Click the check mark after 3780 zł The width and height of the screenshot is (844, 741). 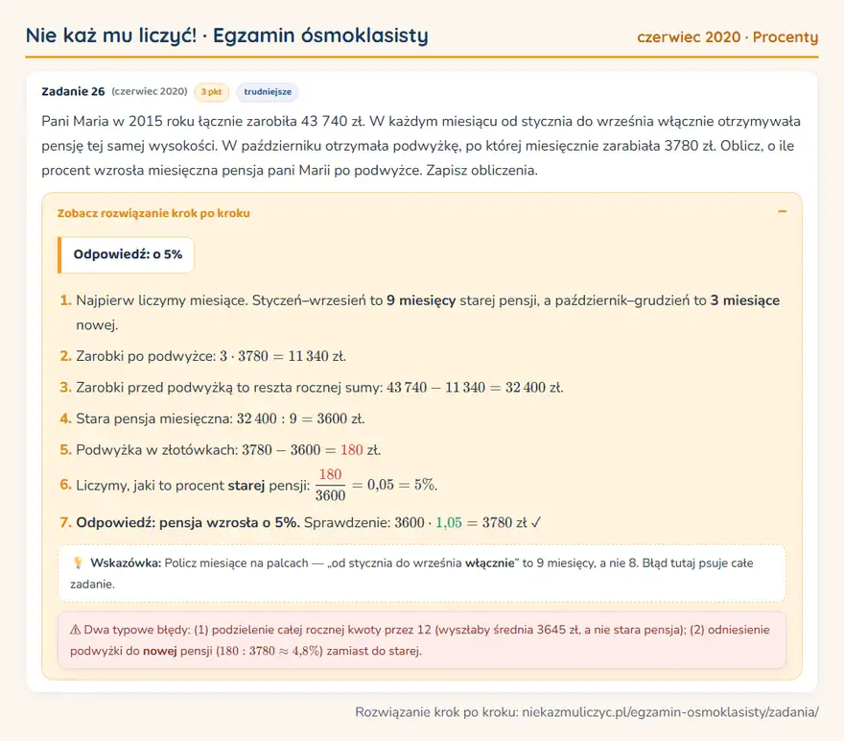click(x=535, y=522)
